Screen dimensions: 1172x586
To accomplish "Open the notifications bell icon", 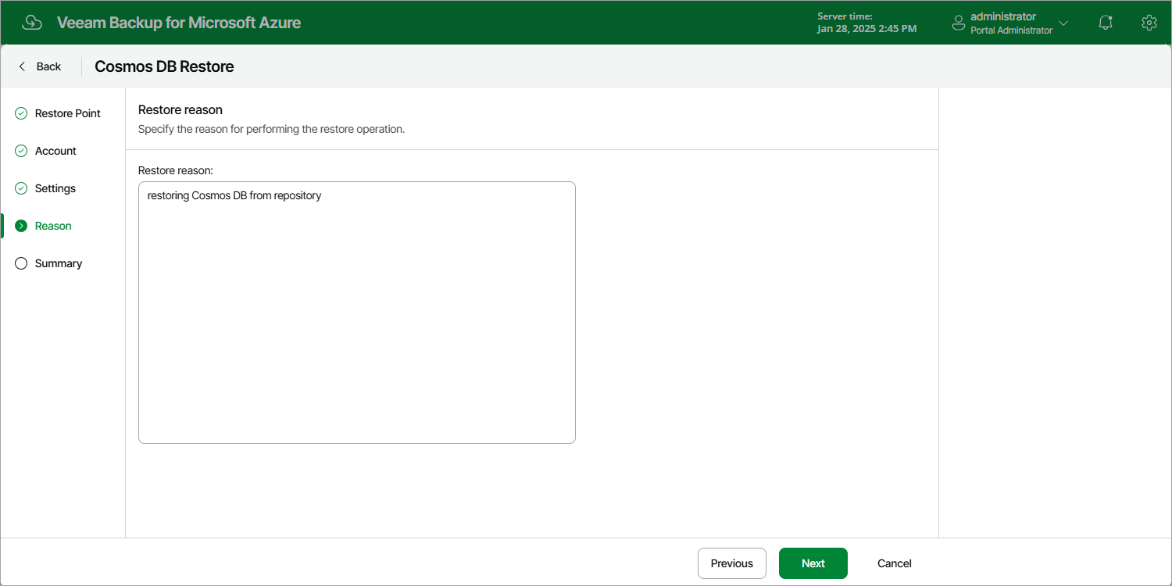I will [x=1106, y=23].
